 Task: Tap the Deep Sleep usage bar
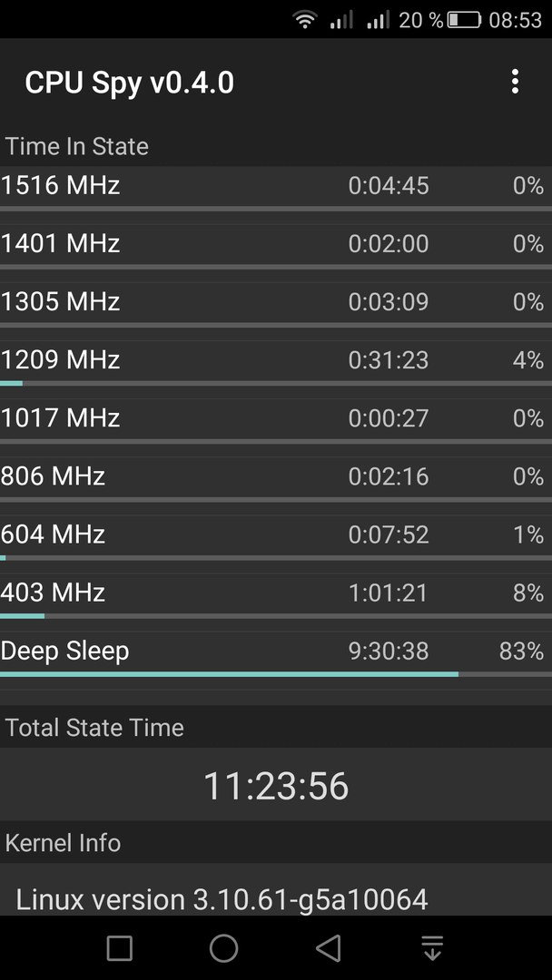pos(276,674)
